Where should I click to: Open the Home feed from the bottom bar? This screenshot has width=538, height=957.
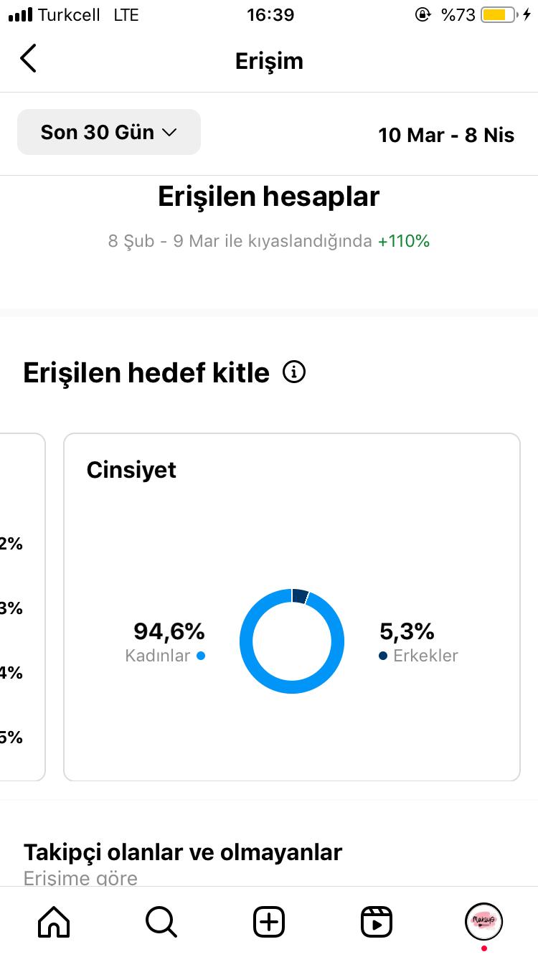[x=54, y=921]
